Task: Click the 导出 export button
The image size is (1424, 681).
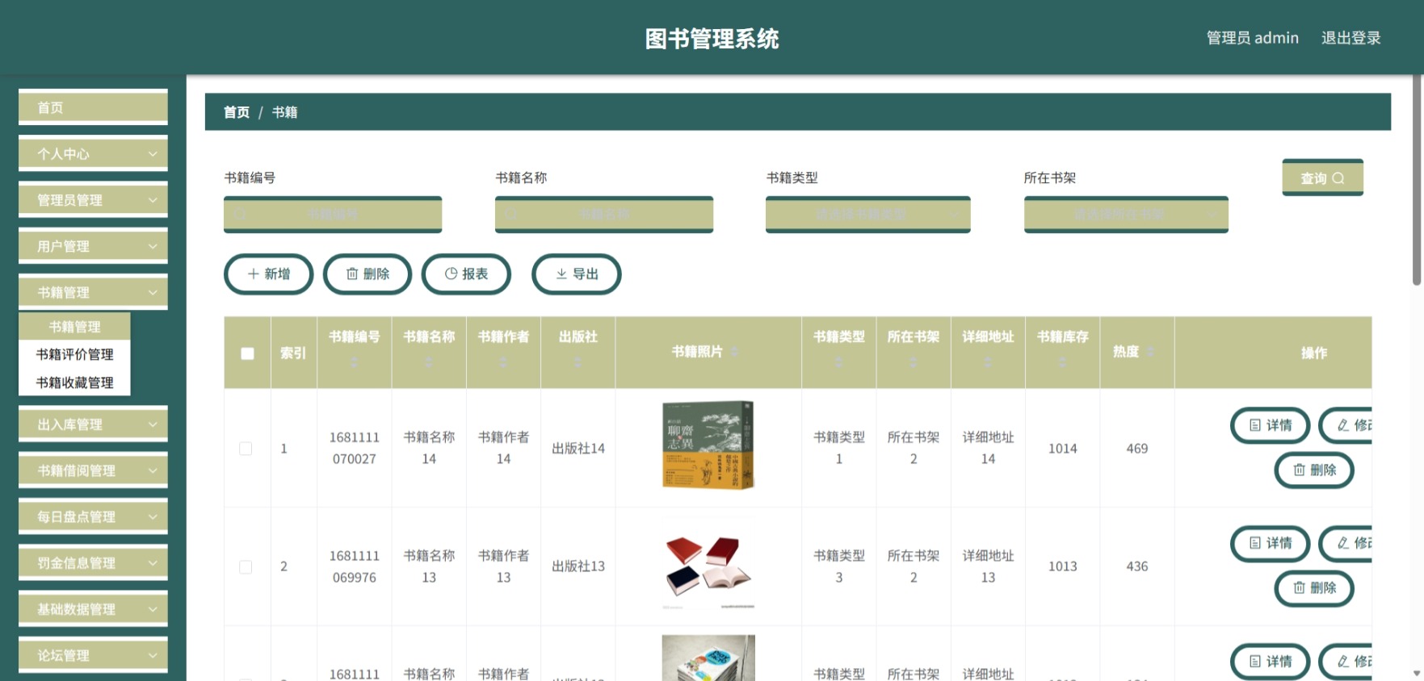Action: (x=576, y=274)
